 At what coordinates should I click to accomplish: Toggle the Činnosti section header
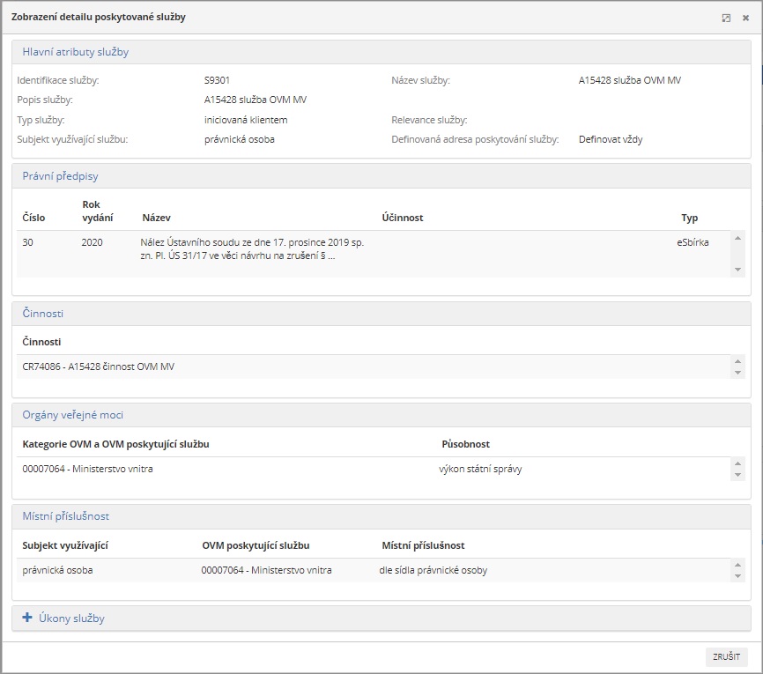42,313
